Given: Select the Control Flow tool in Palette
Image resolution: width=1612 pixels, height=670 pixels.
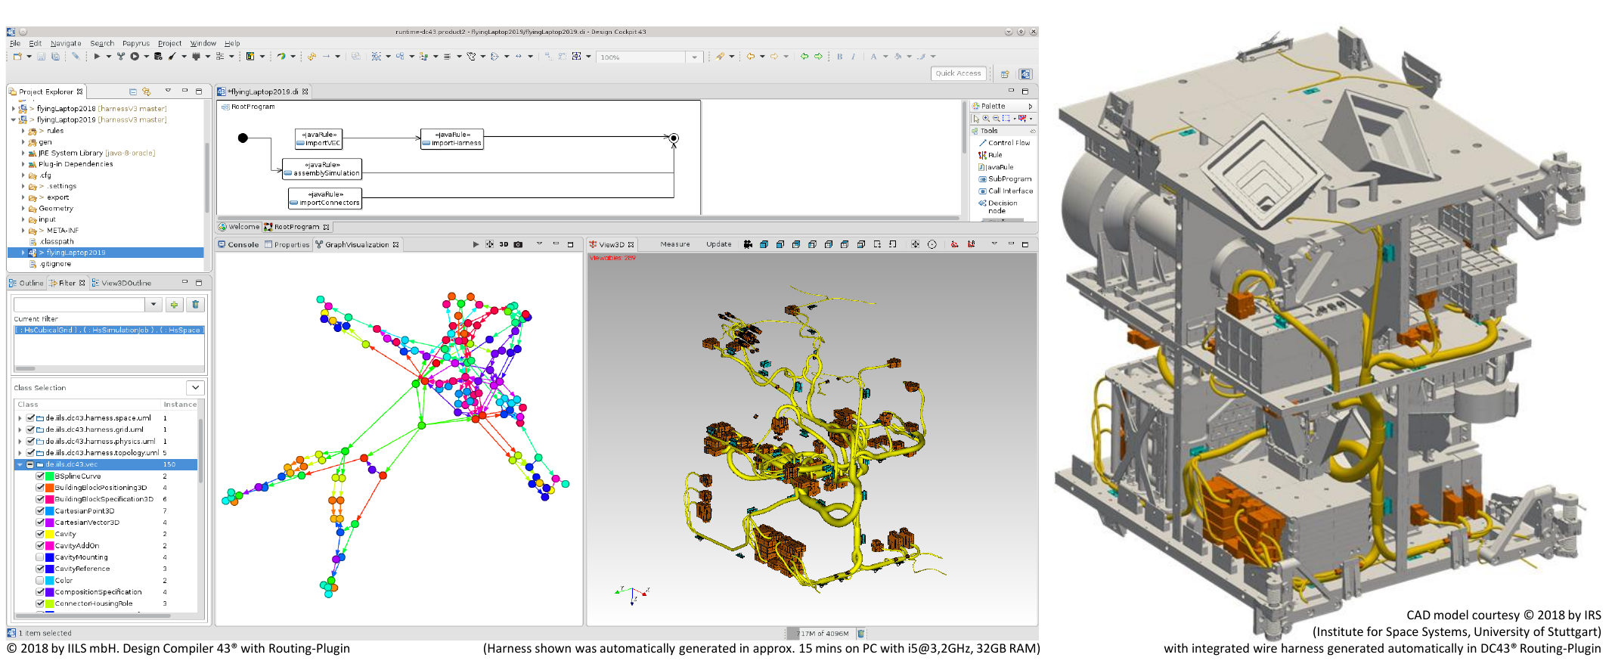Looking at the screenshot, I should tap(1004, 143).
